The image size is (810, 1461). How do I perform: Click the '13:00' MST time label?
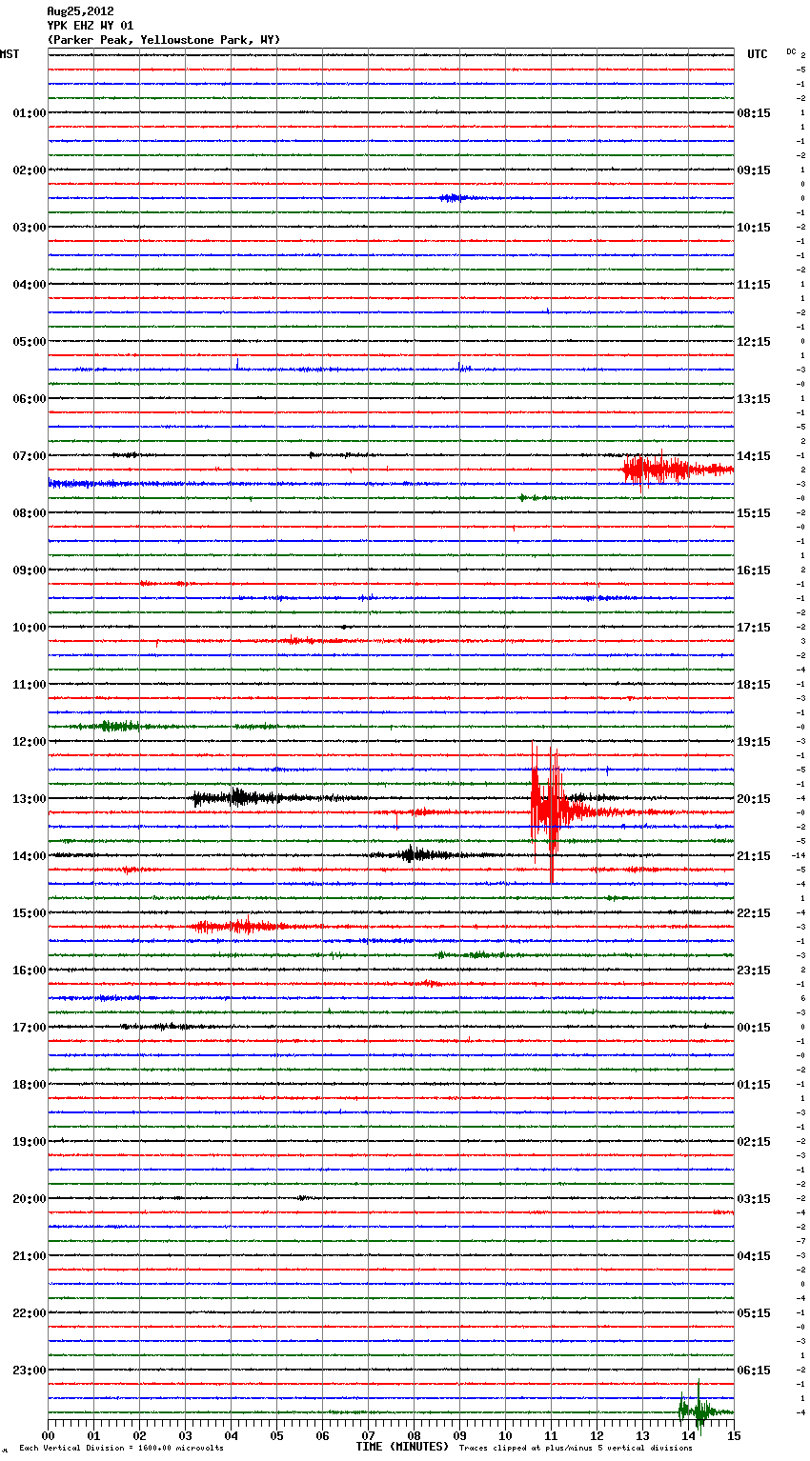pyautogui.click(x=30, y=799)
